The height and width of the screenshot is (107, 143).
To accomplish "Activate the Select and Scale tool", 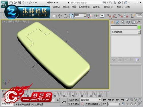I will click(x=71, y=16).
